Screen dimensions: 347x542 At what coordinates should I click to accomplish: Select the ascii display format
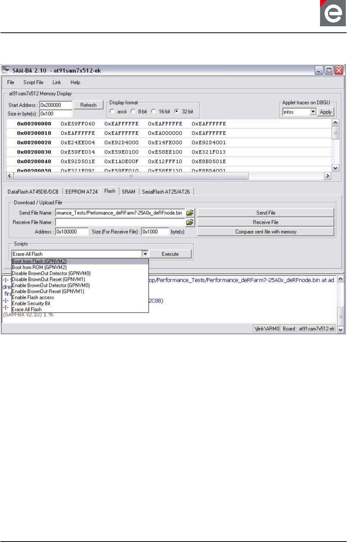coord(112,112)
